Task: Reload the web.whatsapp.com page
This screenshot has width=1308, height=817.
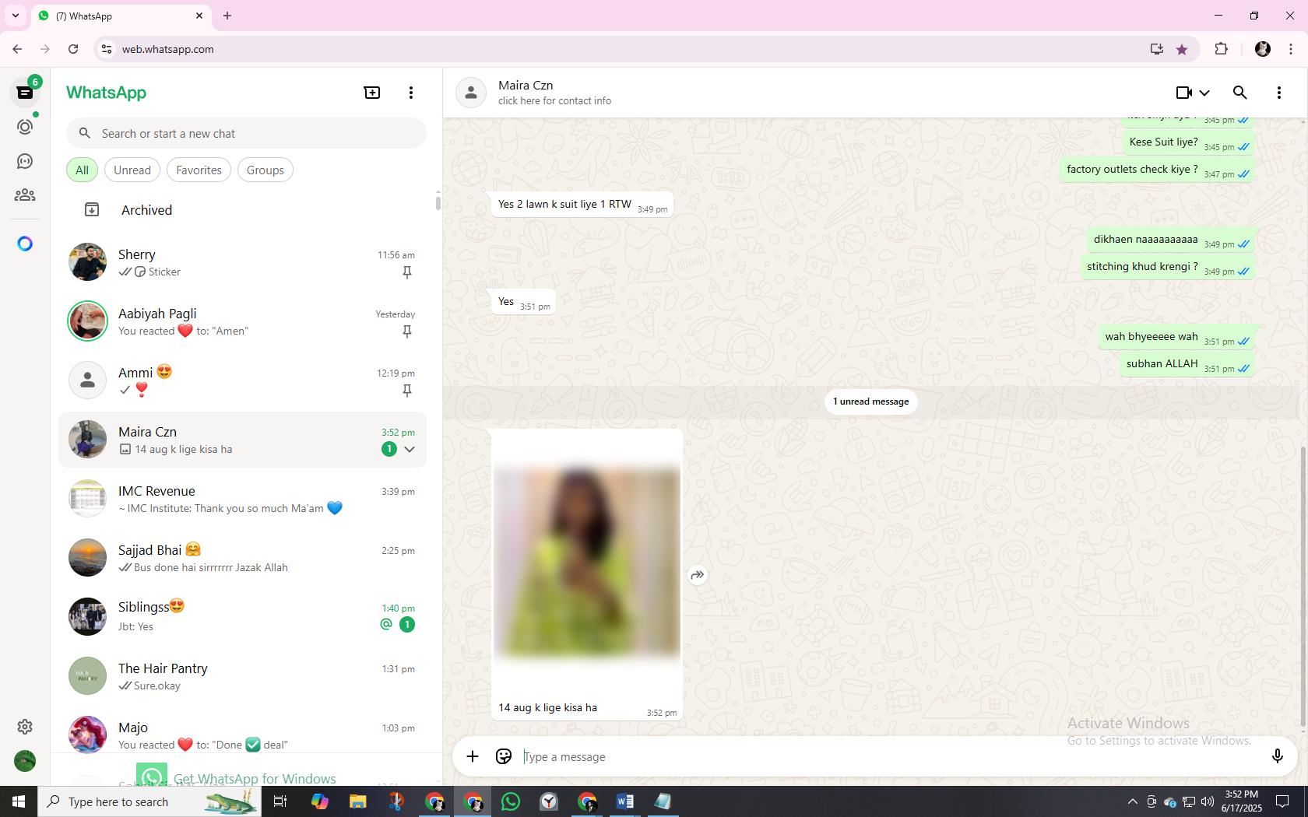Action: 73,49
